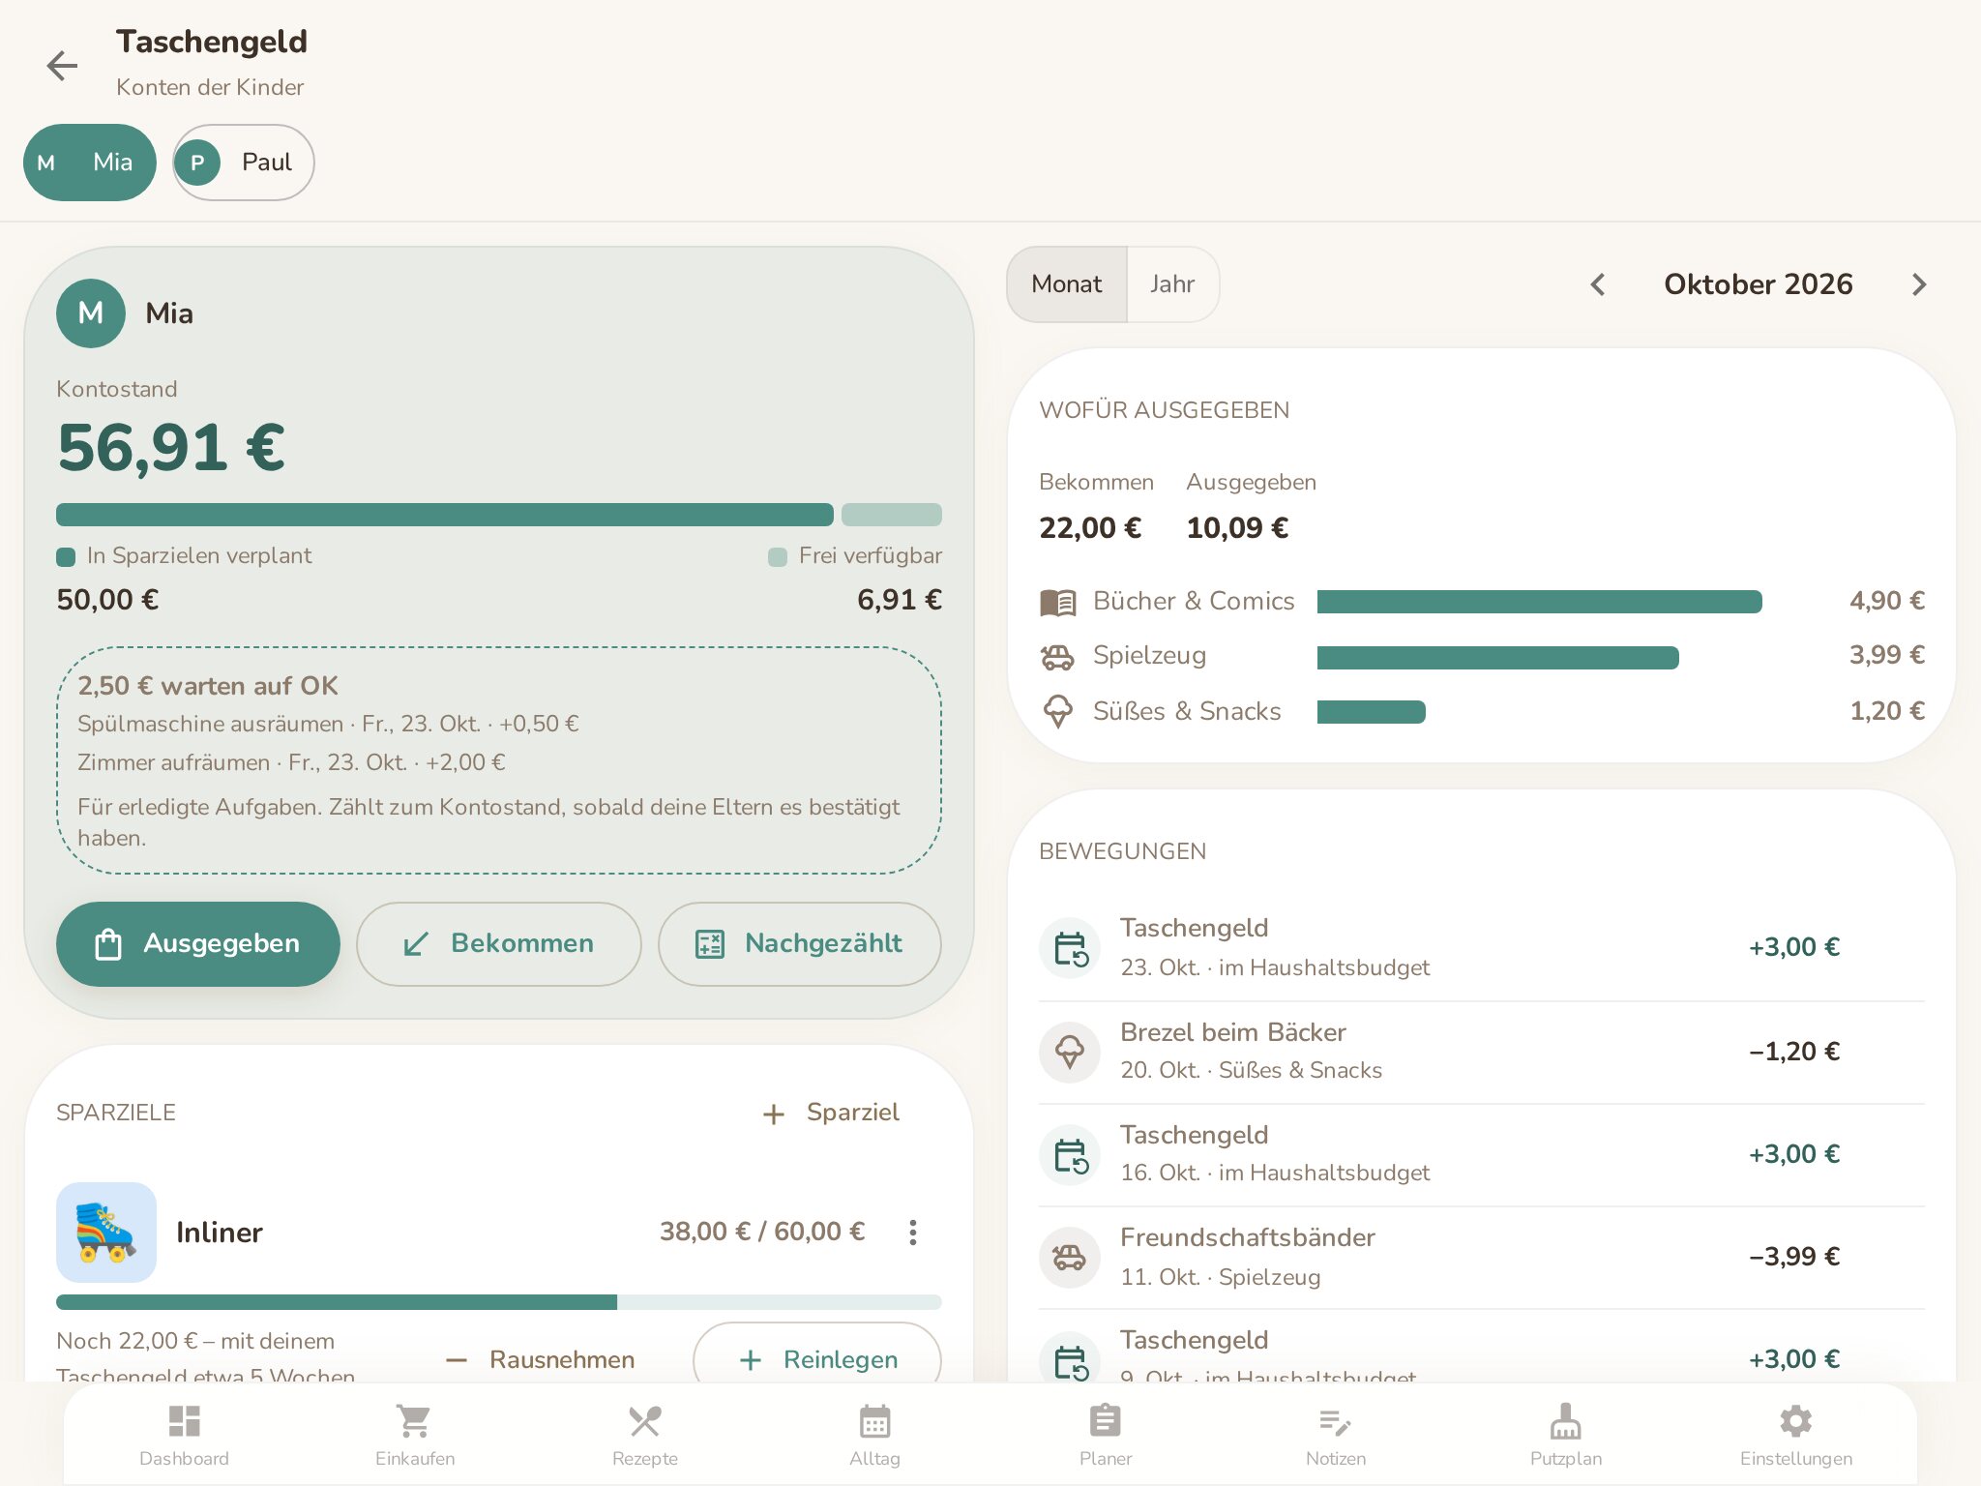The image size is (1981, 1486).
Task: Open Brezel beim Bäcker transaction icon
Action: (x=1070, y=1052)
